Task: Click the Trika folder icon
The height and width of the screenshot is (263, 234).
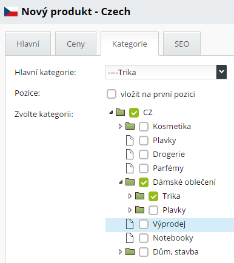Action: coord(139,196)
